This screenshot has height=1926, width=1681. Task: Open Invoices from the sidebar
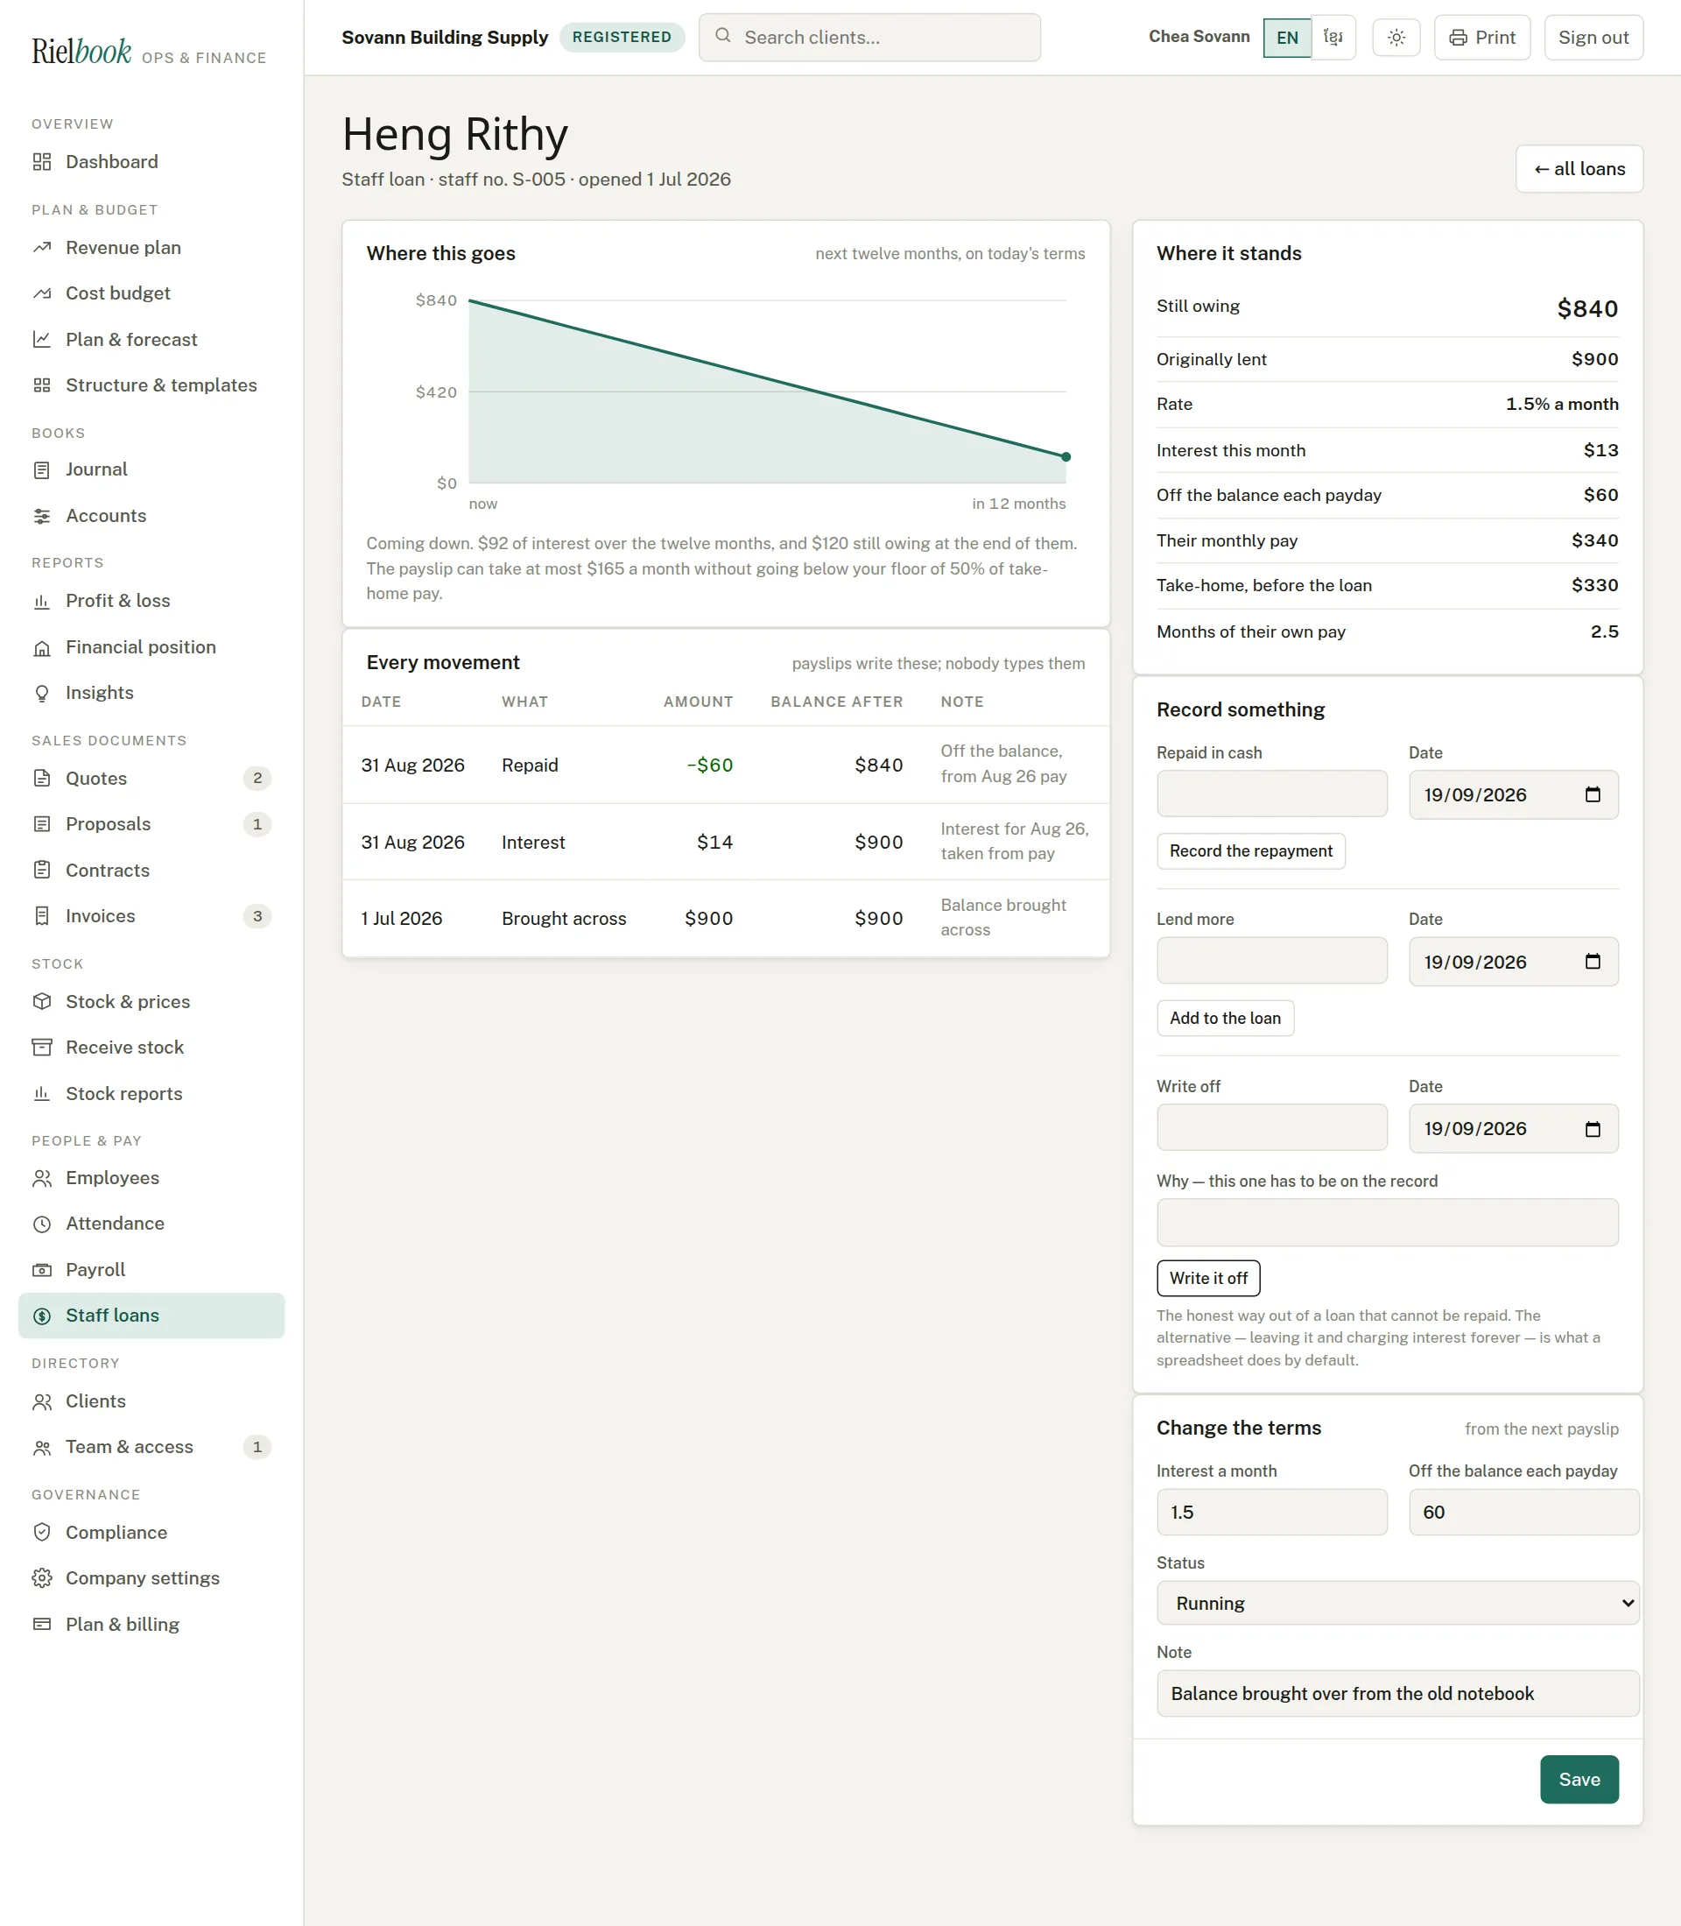151,916
